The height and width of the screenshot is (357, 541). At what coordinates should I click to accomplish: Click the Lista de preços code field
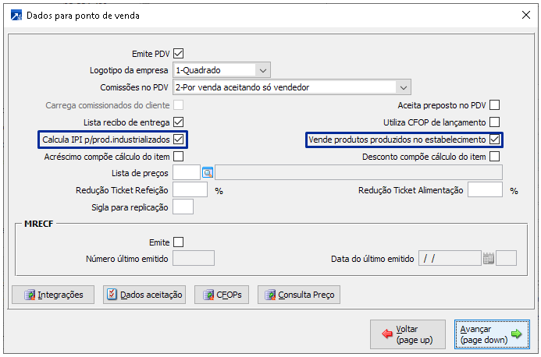pos(187,172)
